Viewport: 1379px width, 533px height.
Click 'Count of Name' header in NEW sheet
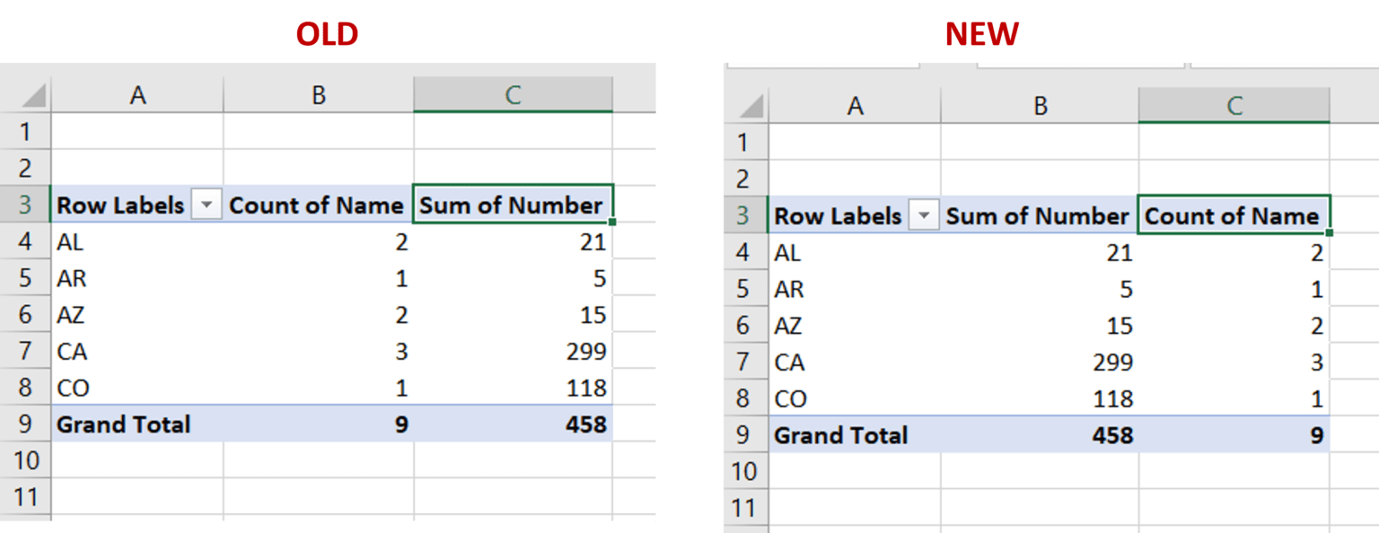click(x=1232, y=216)
